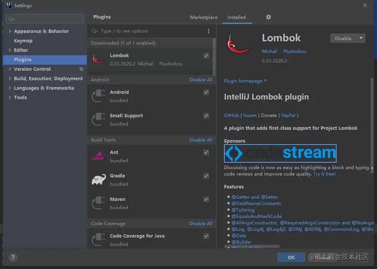Uncheck Code Coverage for Java

pyautogui.click(x=206, y=236)
